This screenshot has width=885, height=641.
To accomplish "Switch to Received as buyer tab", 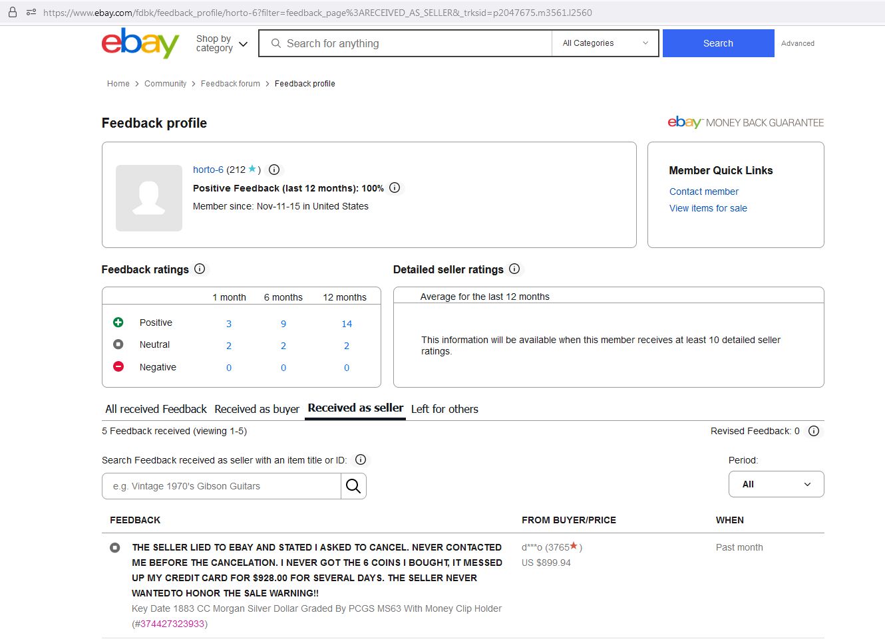I will tap(257, 409).
